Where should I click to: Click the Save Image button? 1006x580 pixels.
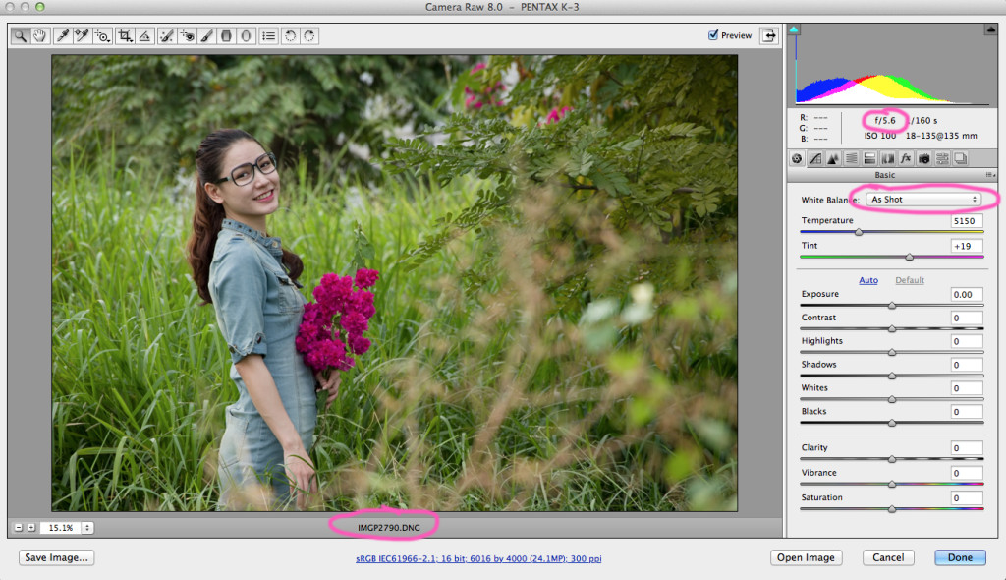tap(56, 557)
